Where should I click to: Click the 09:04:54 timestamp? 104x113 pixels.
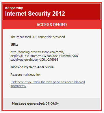pyautogui.click(x=52, y=103)
